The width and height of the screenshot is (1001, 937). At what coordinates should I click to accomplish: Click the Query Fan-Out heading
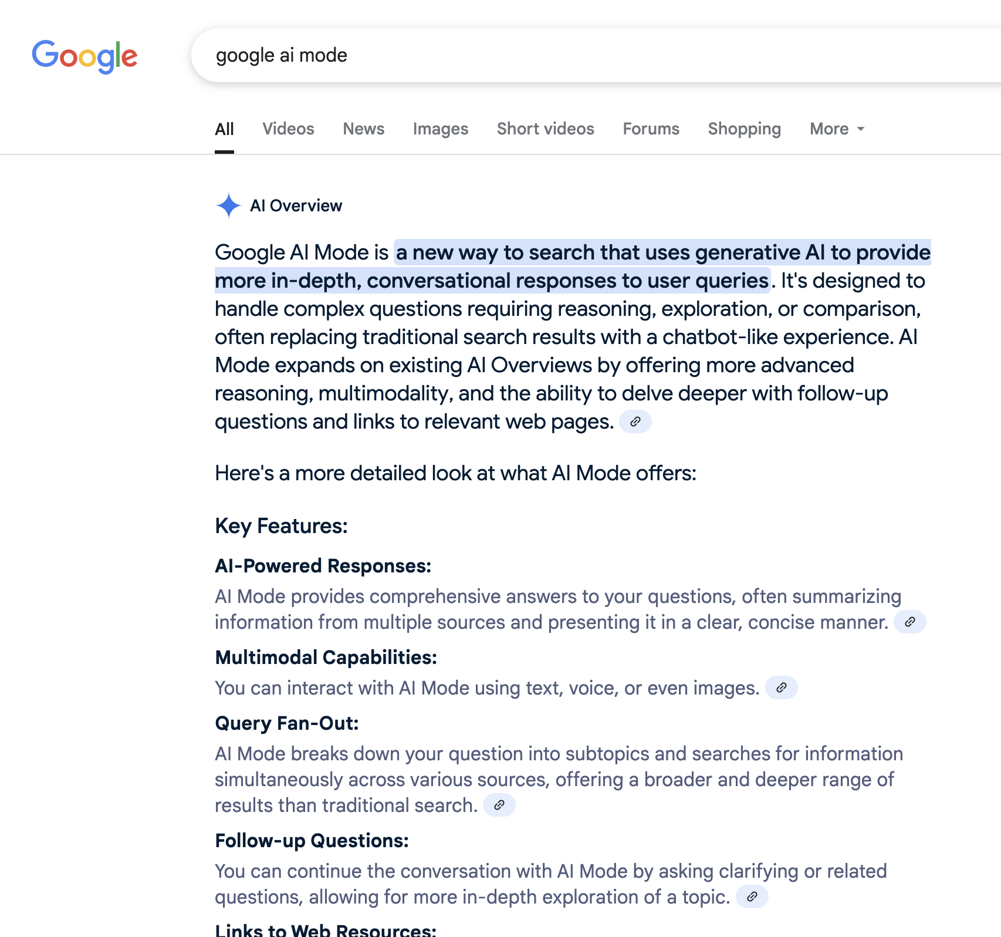[x=287, y=723]
